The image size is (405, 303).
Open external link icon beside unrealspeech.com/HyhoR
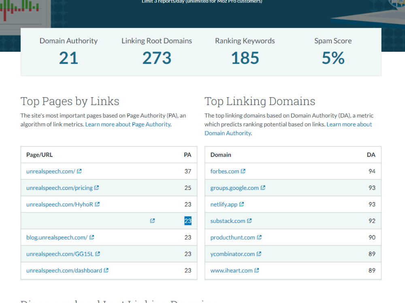click(x=97, y=204)
